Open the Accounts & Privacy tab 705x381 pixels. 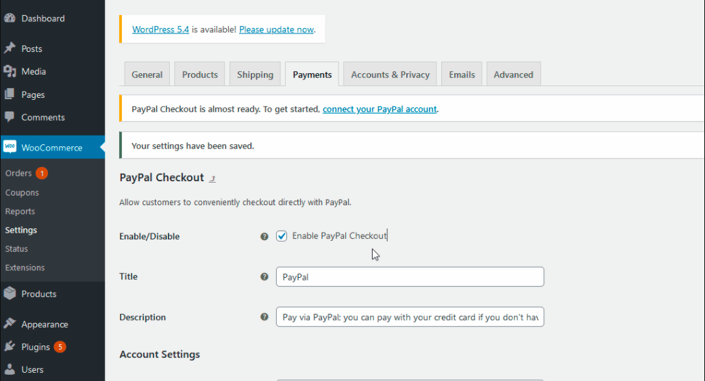tap(390, 75)
